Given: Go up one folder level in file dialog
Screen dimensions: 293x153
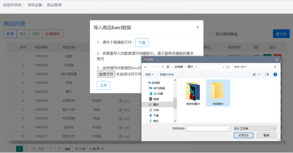Looking at the screenshot, I should 163,67.
